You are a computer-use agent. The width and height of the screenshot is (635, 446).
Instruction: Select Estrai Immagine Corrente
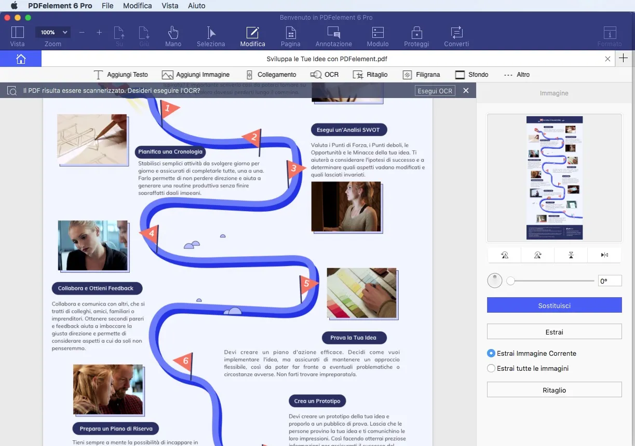[491, 353]
